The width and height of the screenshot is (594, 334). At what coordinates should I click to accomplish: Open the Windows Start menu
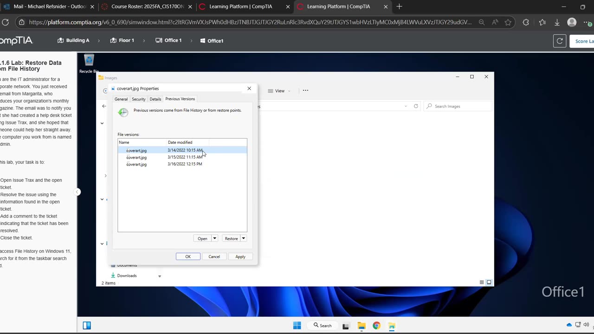(297, 326)
